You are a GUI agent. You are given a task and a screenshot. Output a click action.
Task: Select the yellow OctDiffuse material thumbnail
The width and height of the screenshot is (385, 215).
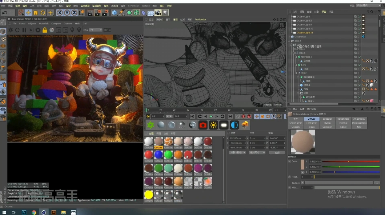[149, 195]
